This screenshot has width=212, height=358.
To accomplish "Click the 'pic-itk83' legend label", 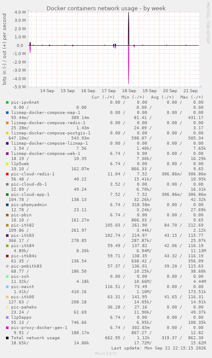I will point(23,236).
